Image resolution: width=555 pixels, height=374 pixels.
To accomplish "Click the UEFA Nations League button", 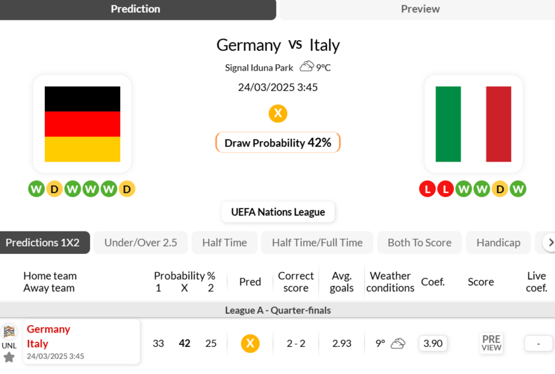I will pyautogui.click(x=278, y=212).
